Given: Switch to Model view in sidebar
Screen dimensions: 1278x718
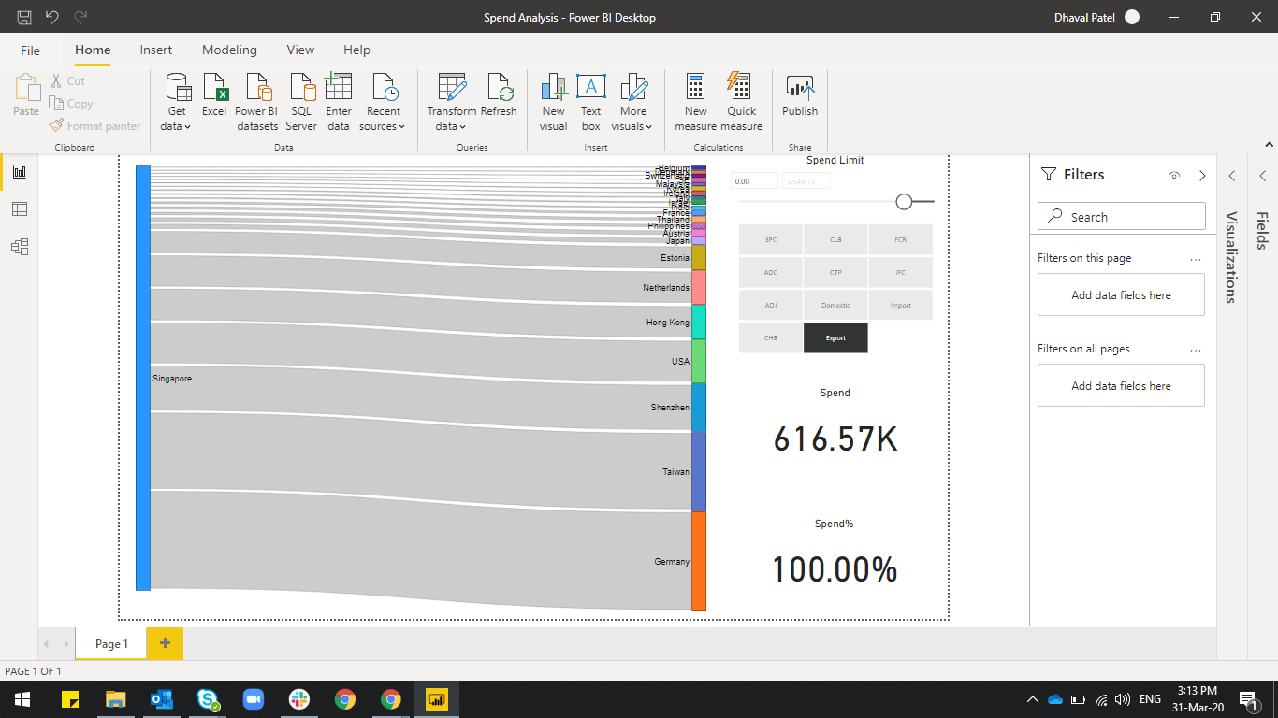Looking at the screenshot, I should (20, 246).
